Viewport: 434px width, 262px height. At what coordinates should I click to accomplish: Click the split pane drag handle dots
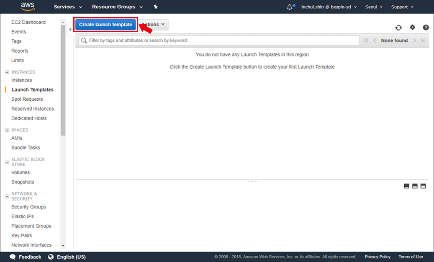pyautogui.click(x=252, y=182)
